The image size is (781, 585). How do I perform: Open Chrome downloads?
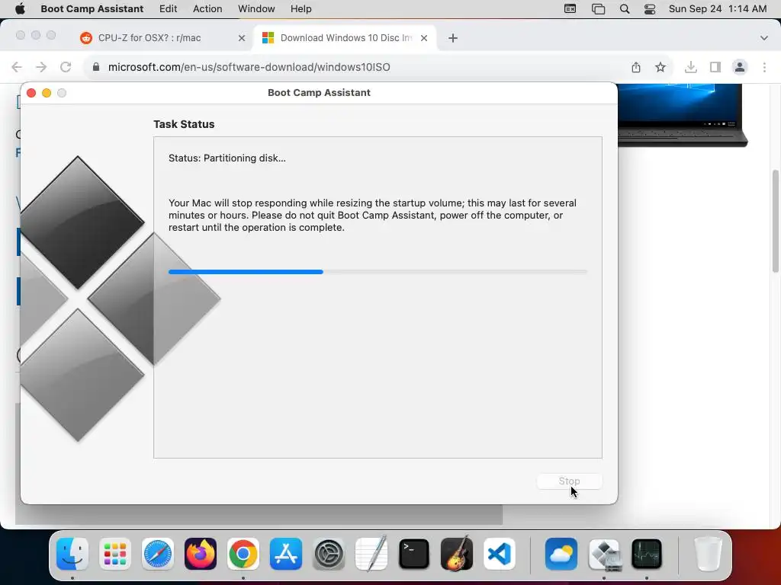(x=690, y=67)
